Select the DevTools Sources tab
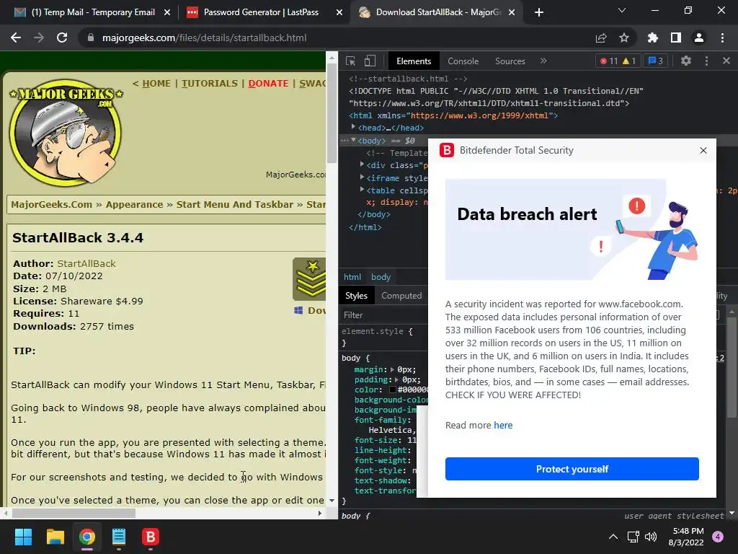The height and width of the screenshot is (554, 738). tap(510, 61)
